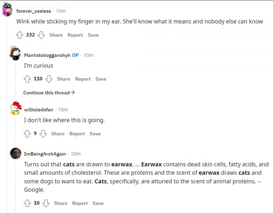Click forever_useless's avatar image
This screenshot has width=273, height=213.
click(x=7, y=10)
